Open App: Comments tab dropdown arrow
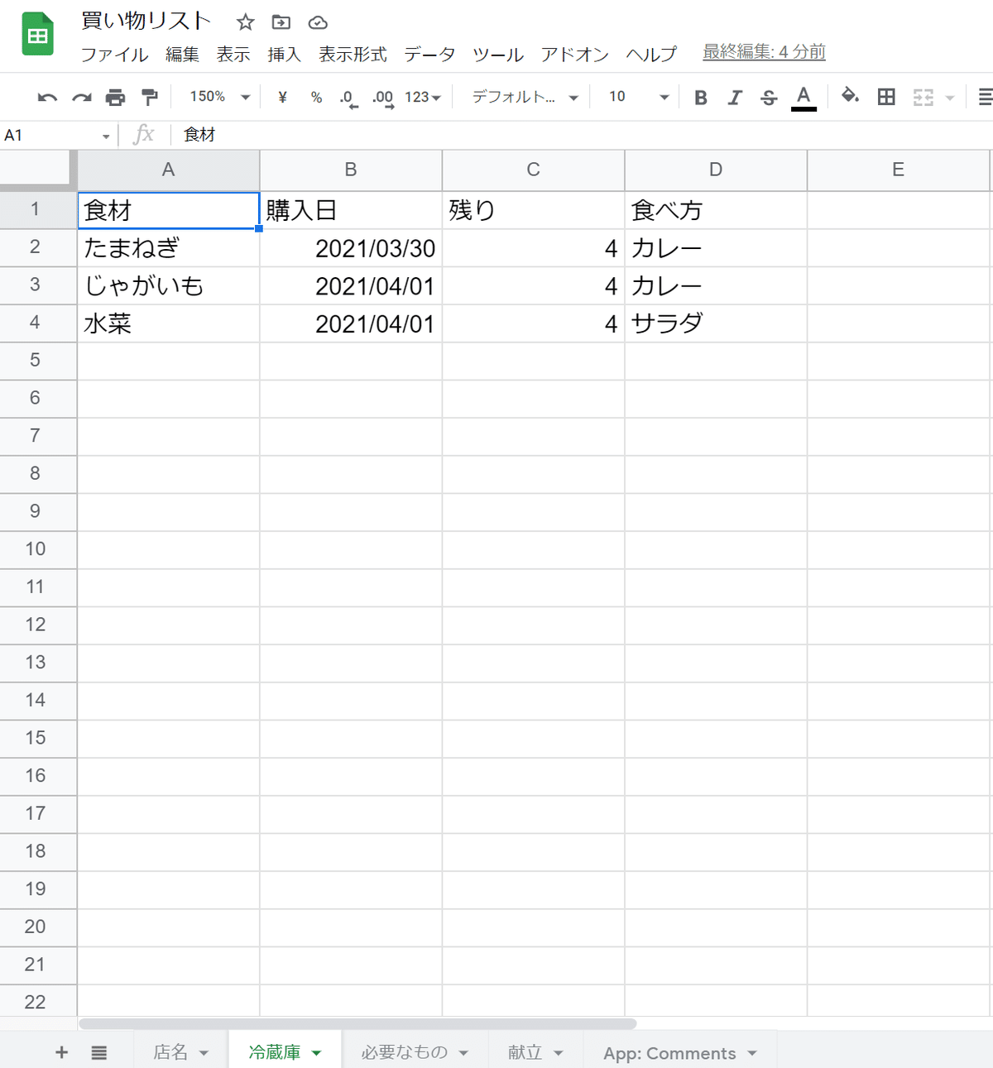The image size is (993, 1068). 752,1053
